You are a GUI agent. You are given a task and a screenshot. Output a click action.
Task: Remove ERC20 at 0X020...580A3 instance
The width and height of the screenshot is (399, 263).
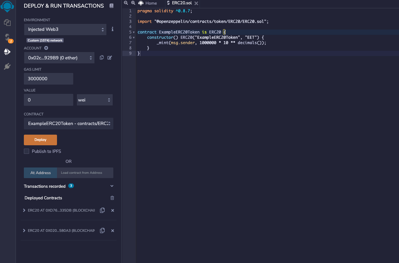(112, 230)
